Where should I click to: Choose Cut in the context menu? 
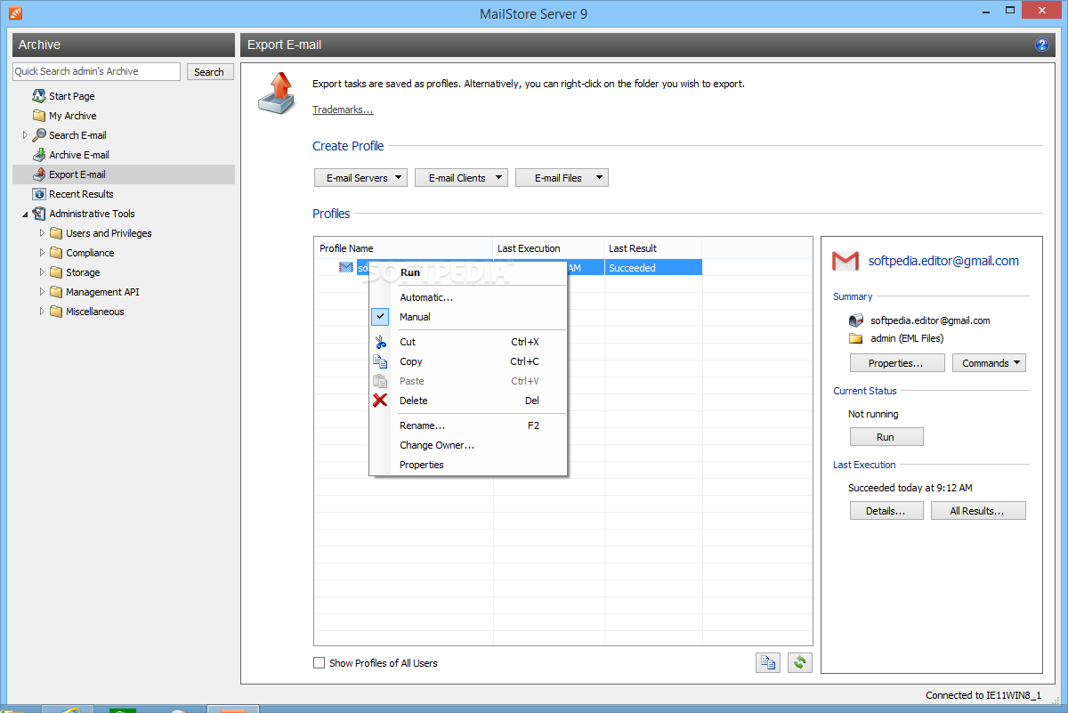coord(468,342)
